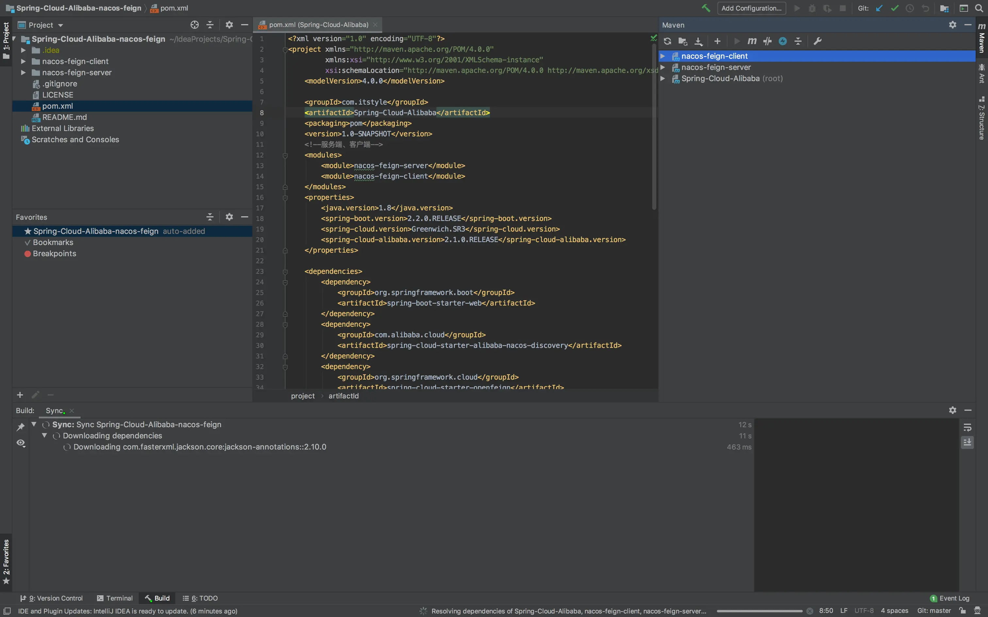Toggle Maven offline mode
988x617 pixels.
click(x=767, y=41)
